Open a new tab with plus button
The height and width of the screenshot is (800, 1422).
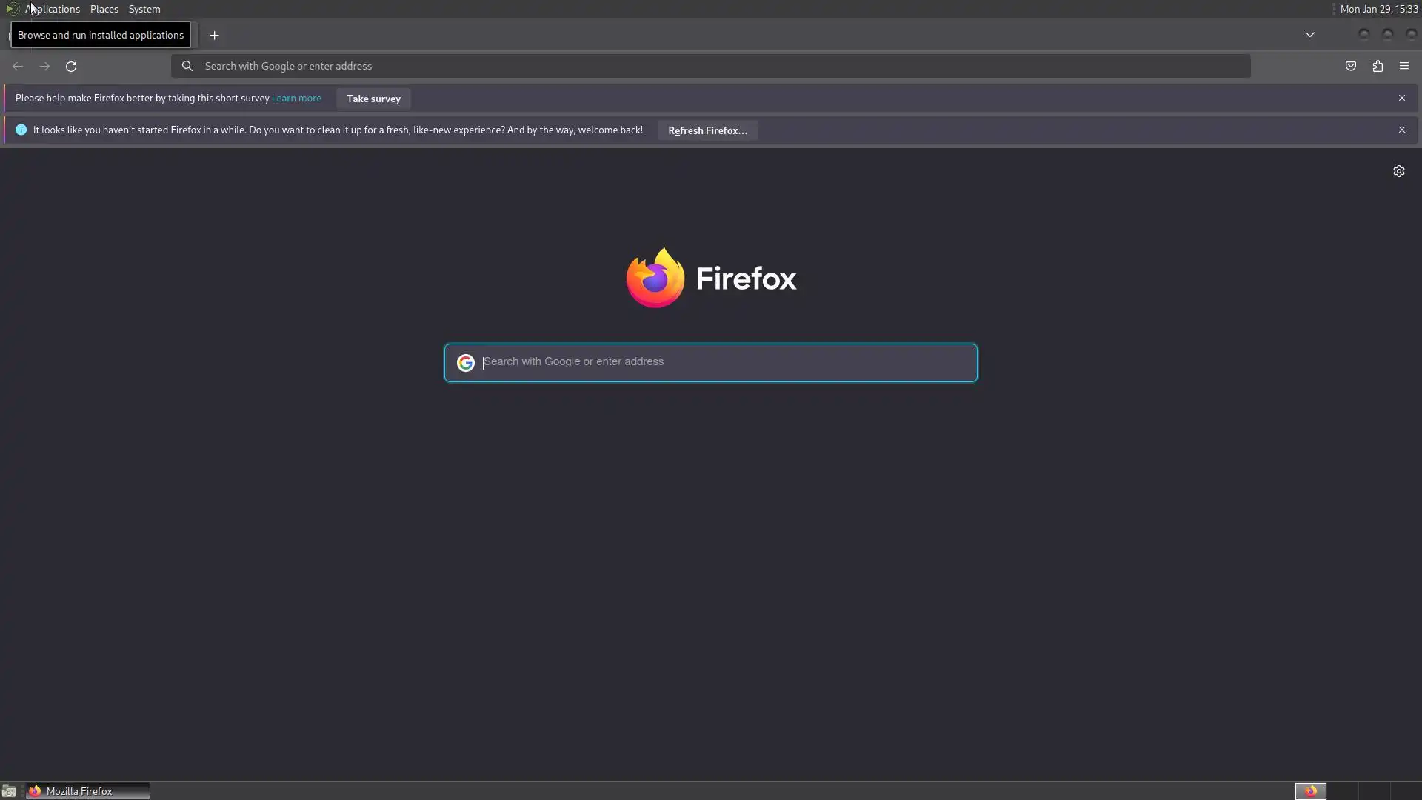tap(214, 36)
